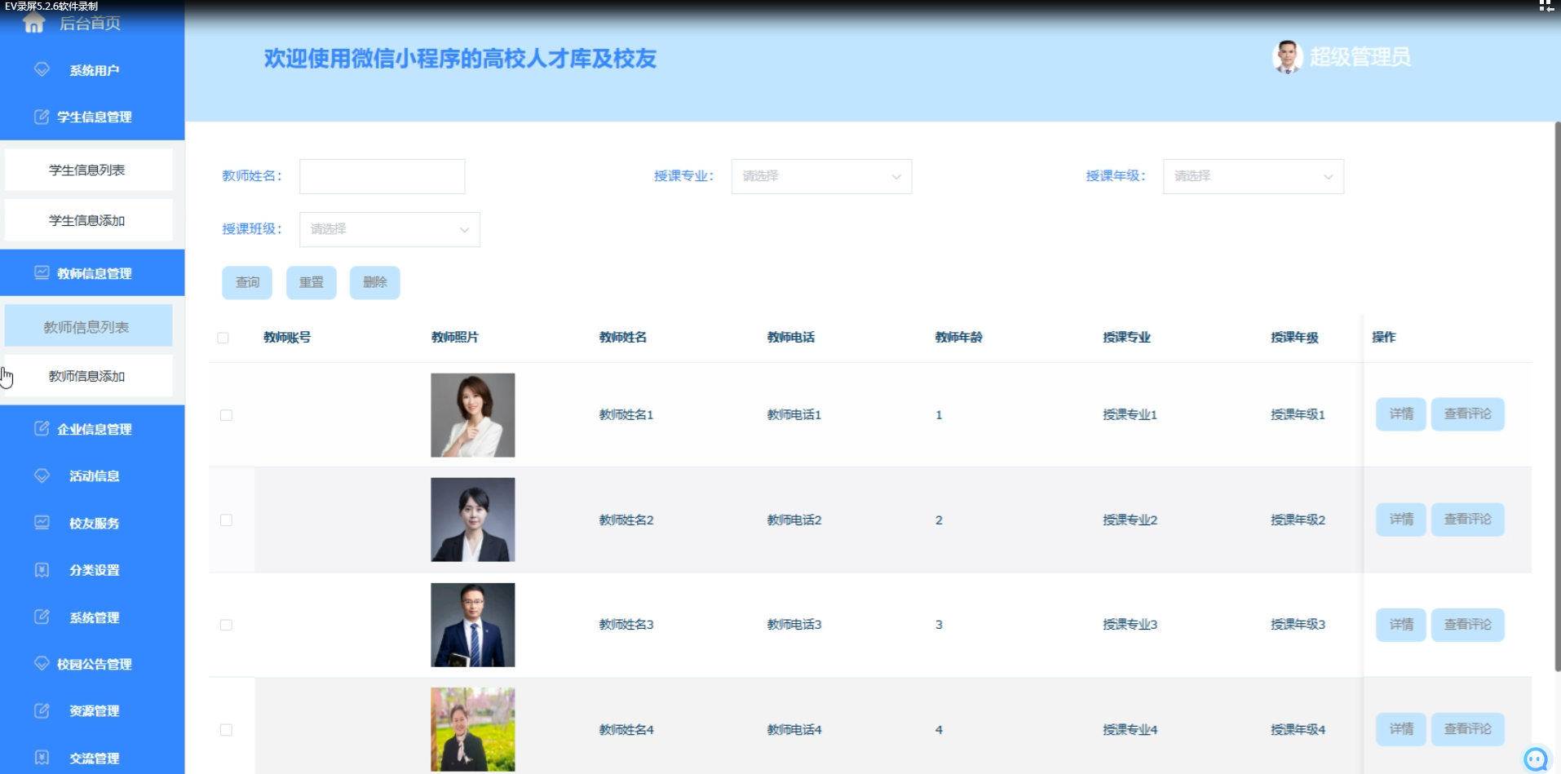Click the photo of 教师姓名2
Image resolution: width=1561 pixels, height=774 pixels.
click(473, 520)
